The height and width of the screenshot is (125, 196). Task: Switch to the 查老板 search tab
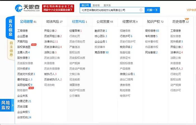[x=96, y=5]
